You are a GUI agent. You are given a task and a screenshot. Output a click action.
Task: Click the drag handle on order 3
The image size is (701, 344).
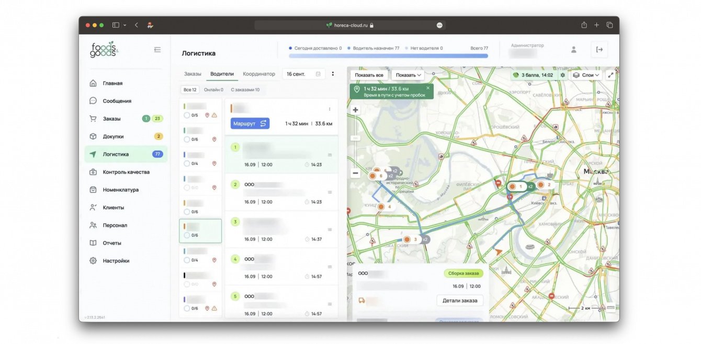[330, 230]
